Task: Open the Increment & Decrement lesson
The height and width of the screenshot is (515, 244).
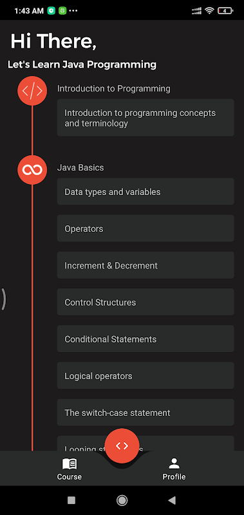Action: click(x=145, y=265)
